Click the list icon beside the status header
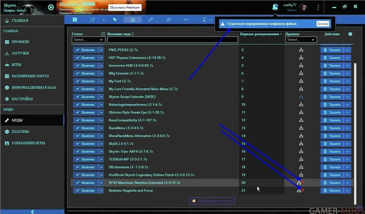Viewport: 365px width, 214px height. (x=103, y=34)
